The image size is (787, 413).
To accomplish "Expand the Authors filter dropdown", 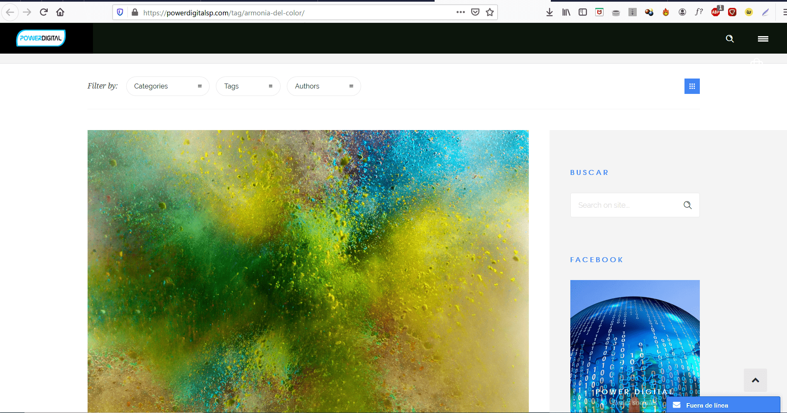I will pyautogui.click(x=324, y=86).
